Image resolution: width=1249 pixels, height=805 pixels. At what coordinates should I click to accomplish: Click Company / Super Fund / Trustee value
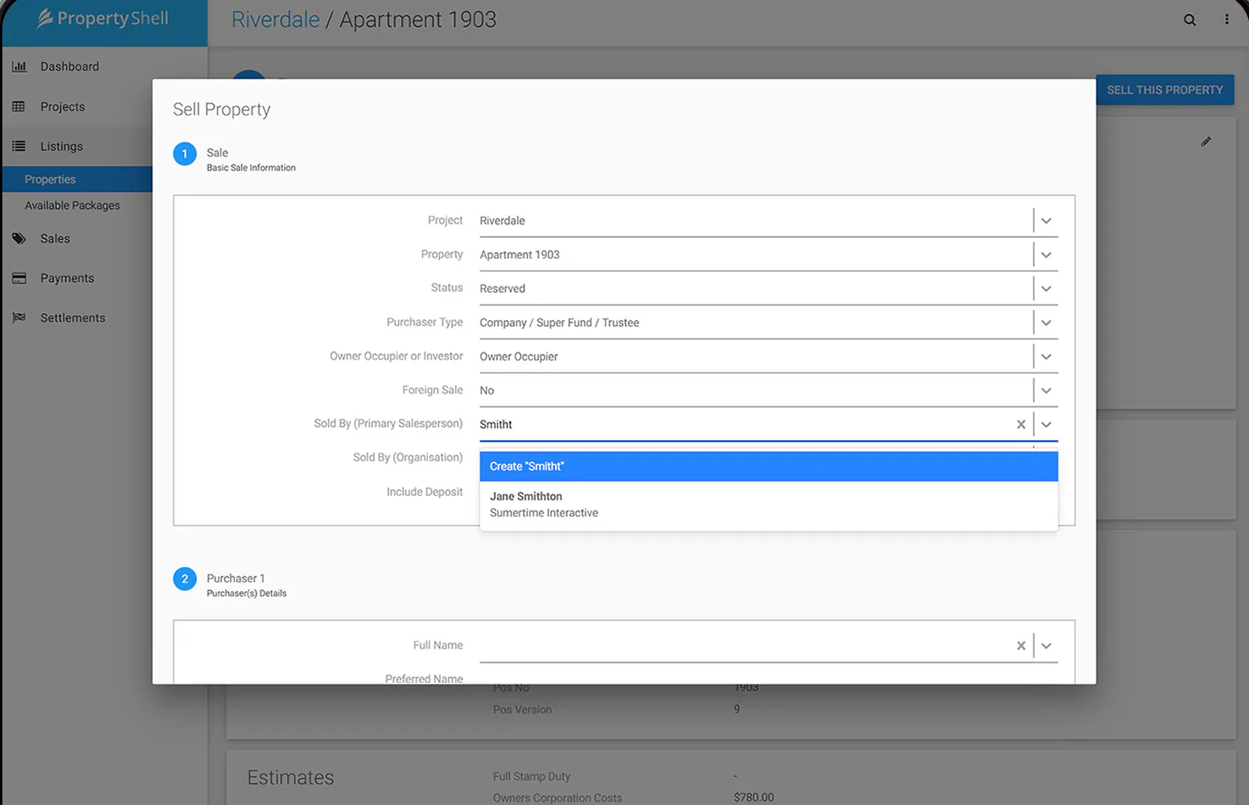pyautogui.click(x=560, y=323)
